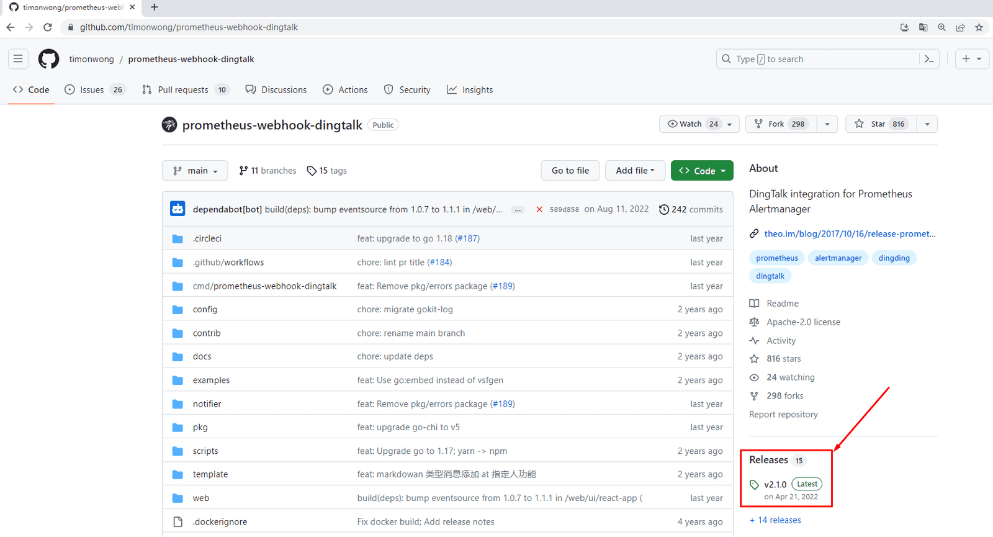Image resolution: width=993 pixels, height=537 pixels.
Task: Open the Insights tab
Action: tap(470, 90)
